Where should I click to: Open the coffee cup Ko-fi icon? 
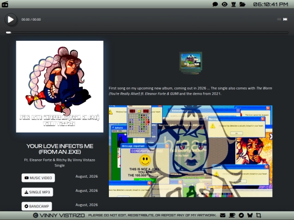coord(232,215)
